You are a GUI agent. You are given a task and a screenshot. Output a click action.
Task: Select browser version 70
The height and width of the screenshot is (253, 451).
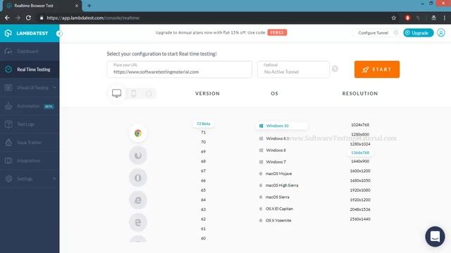tap(204, 142)
